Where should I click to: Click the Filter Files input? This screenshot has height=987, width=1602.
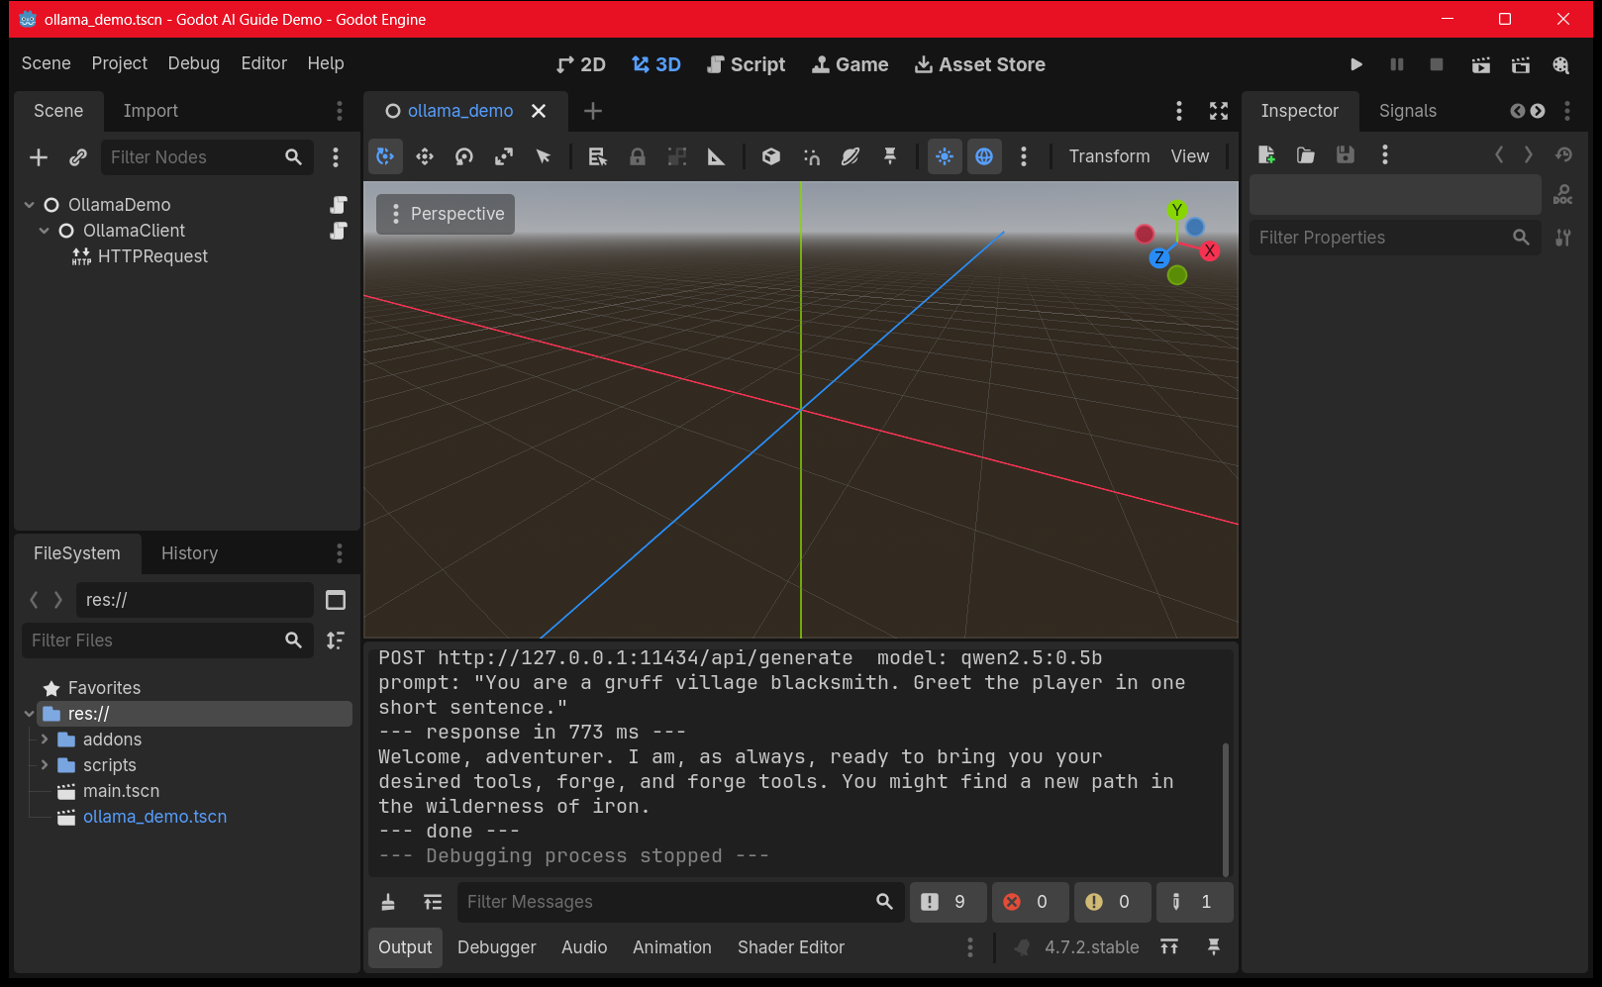pyautogui.click(x=167, y=641)
